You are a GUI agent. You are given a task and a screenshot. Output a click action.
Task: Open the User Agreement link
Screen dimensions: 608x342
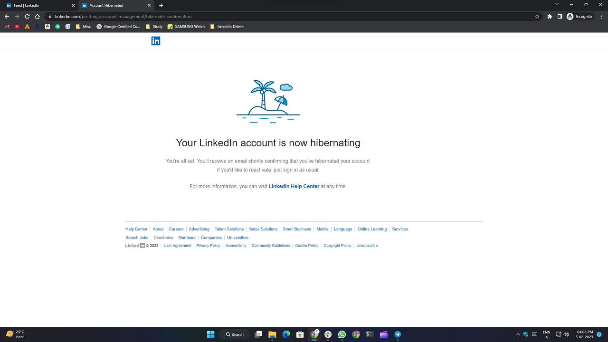(x=178, y=246)
